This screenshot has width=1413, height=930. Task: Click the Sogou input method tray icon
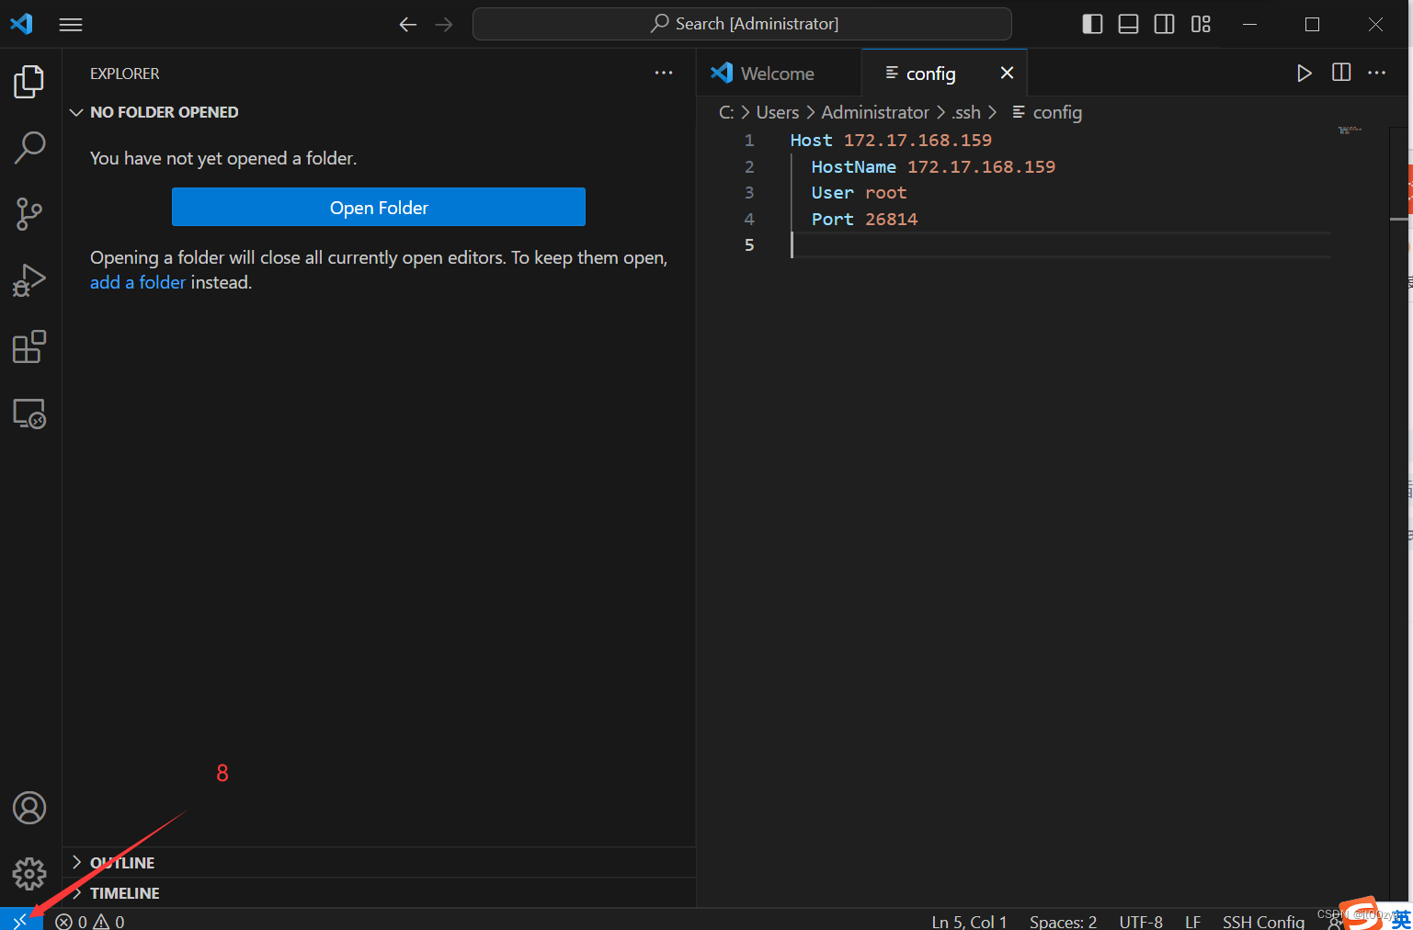coord(1361,913)
